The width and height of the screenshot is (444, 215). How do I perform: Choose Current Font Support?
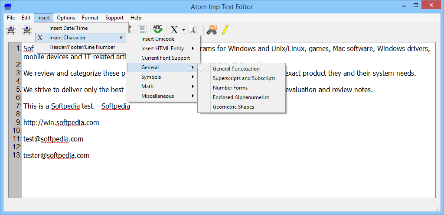click(163, 58)
